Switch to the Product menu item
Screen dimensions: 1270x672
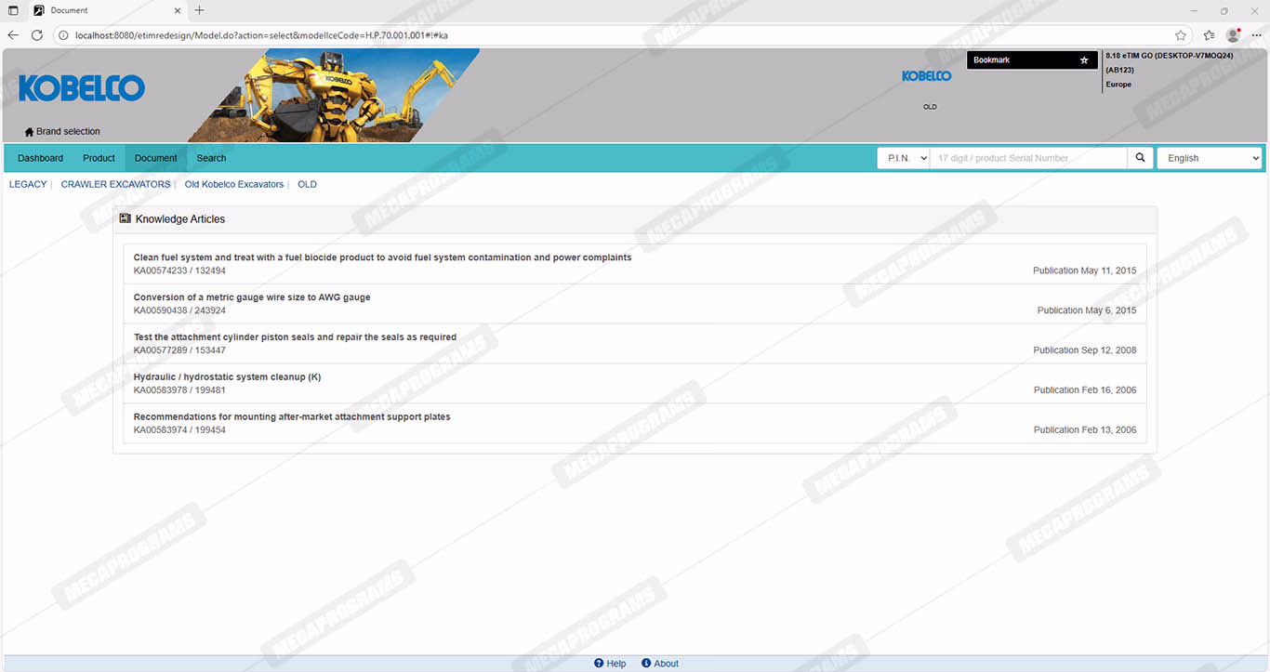99,158
